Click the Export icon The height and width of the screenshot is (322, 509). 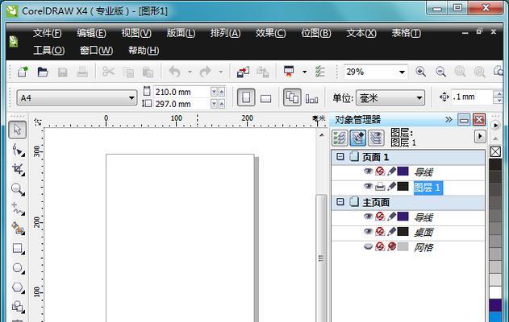(x=263, y=72)
